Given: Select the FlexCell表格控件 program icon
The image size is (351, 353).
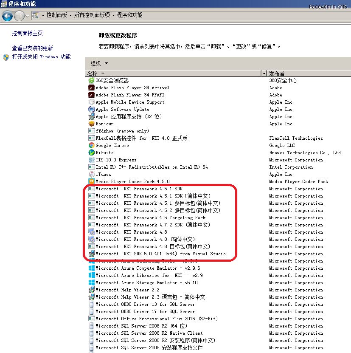Looking at the screenshot, I should pyautogui.click(x=92, y=138).
